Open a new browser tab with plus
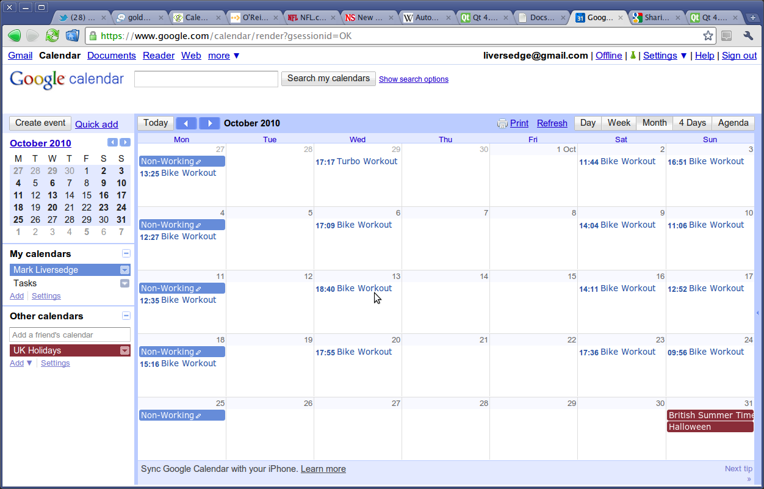Image resolution: width=764 pixels, height=489 pixels. [x=753, y=18]
